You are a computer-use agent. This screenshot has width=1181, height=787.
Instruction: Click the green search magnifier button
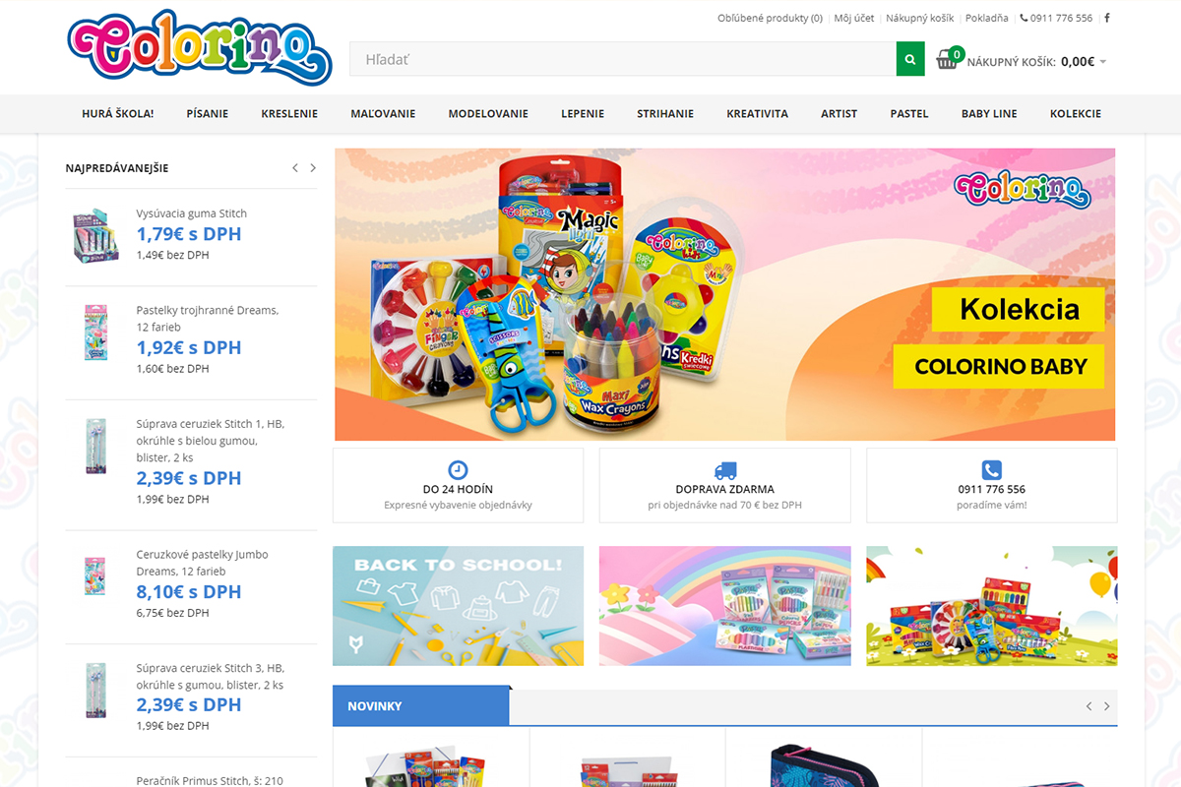point(910,59)
